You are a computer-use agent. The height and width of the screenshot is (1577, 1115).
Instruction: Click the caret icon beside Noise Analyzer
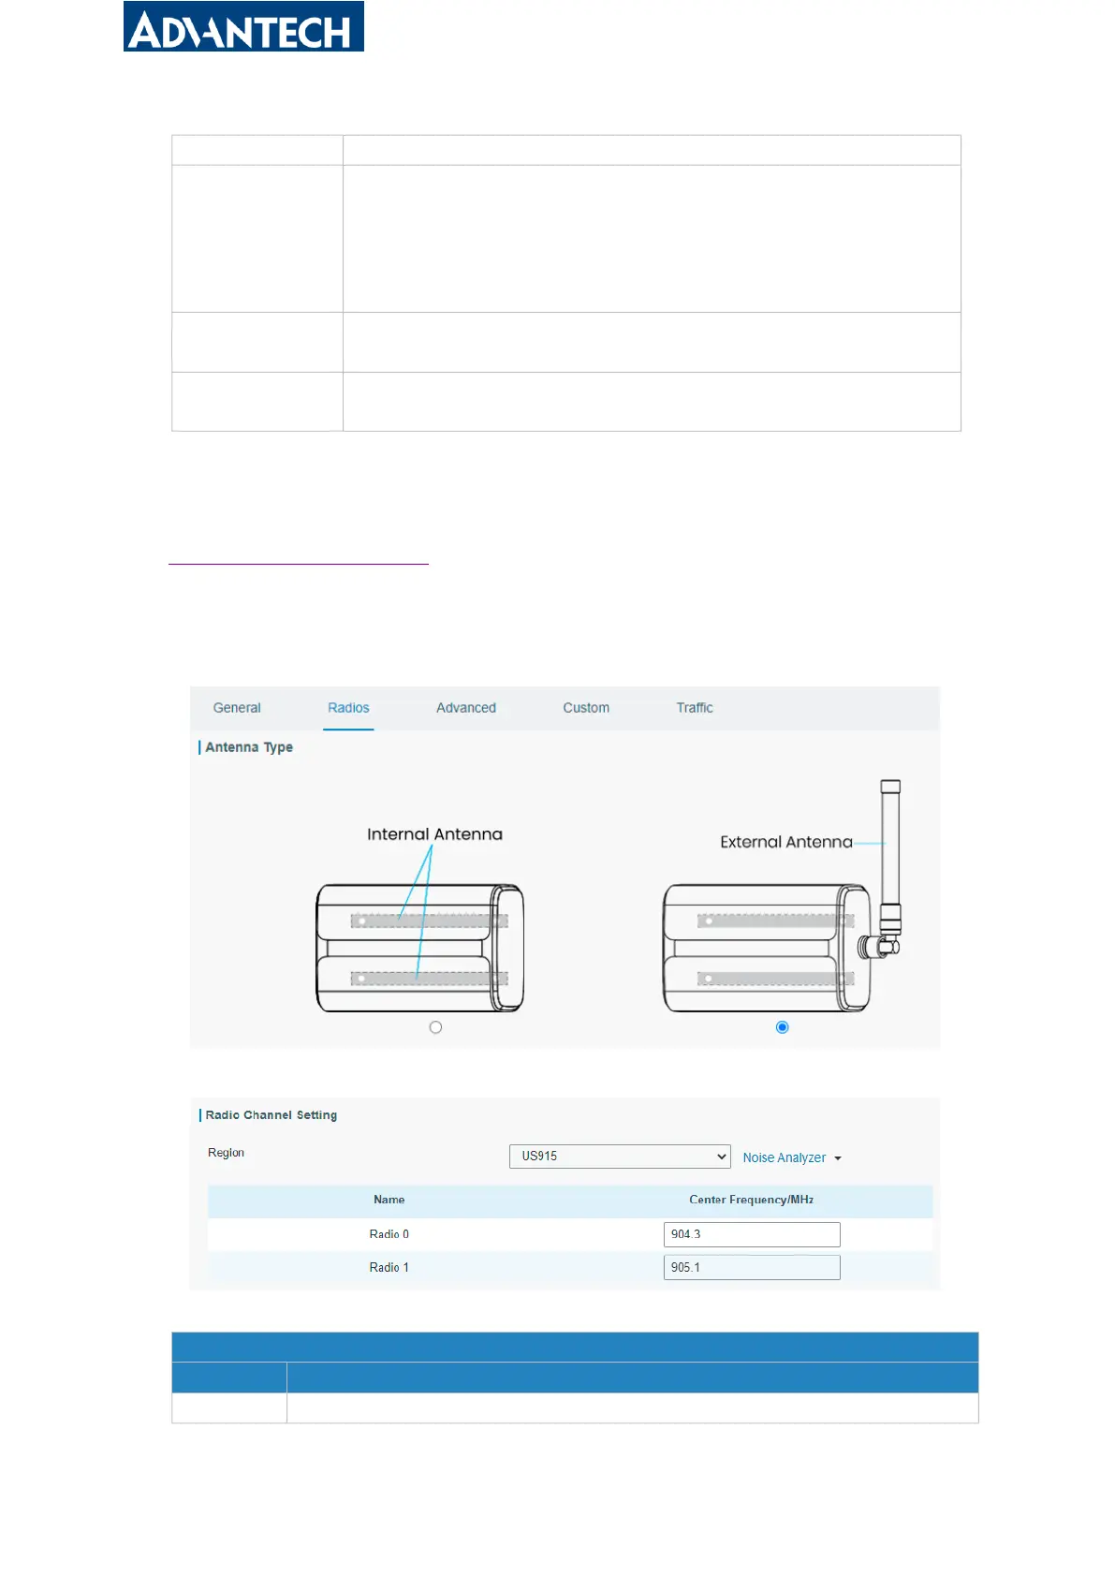point(838,1158)
